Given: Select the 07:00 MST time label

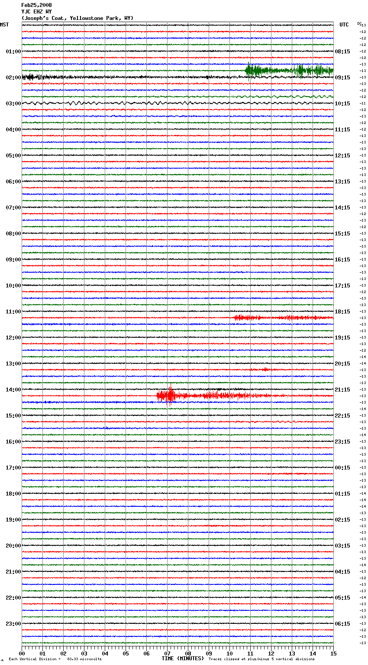Looking at the screenshot, I should click(x=13, y=208).
